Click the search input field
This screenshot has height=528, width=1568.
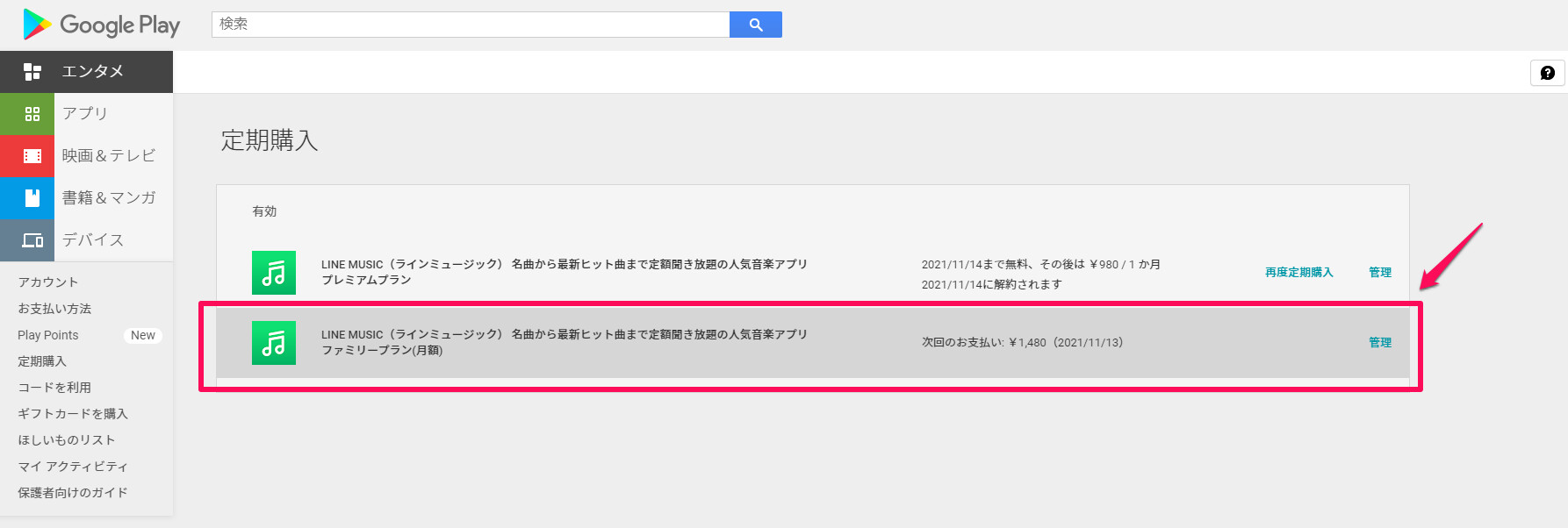(471, 25)
